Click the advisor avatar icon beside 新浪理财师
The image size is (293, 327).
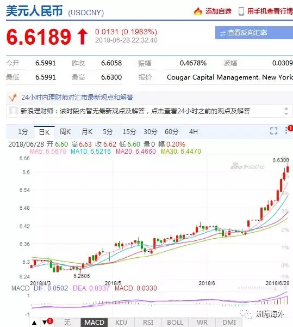(x=13, y=111)
